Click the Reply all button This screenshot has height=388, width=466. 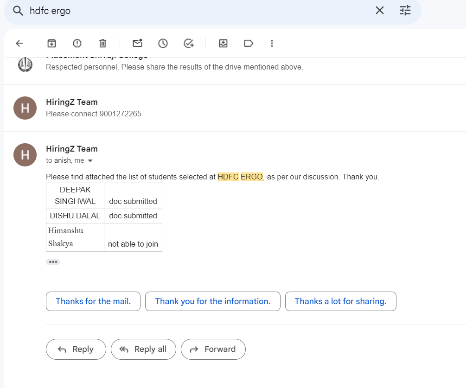click(x=143, y=350)
